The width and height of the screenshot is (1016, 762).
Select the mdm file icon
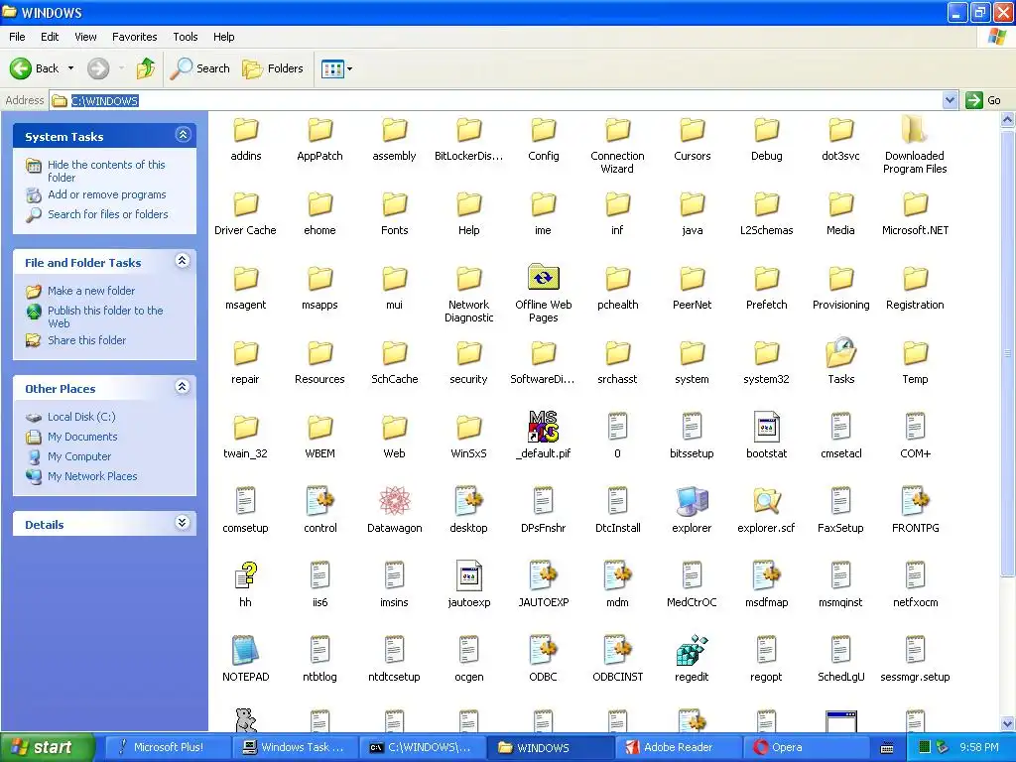point(617,575)
